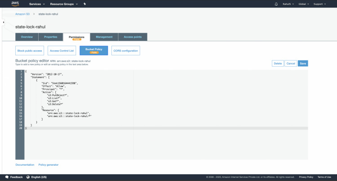Open the Policy generator link
The image size is (337, 181).
coord(49,165)
